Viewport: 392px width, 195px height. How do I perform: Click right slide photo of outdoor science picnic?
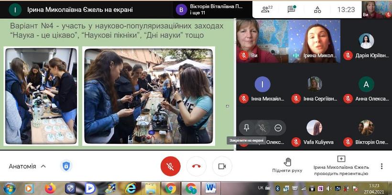[149, 96]
